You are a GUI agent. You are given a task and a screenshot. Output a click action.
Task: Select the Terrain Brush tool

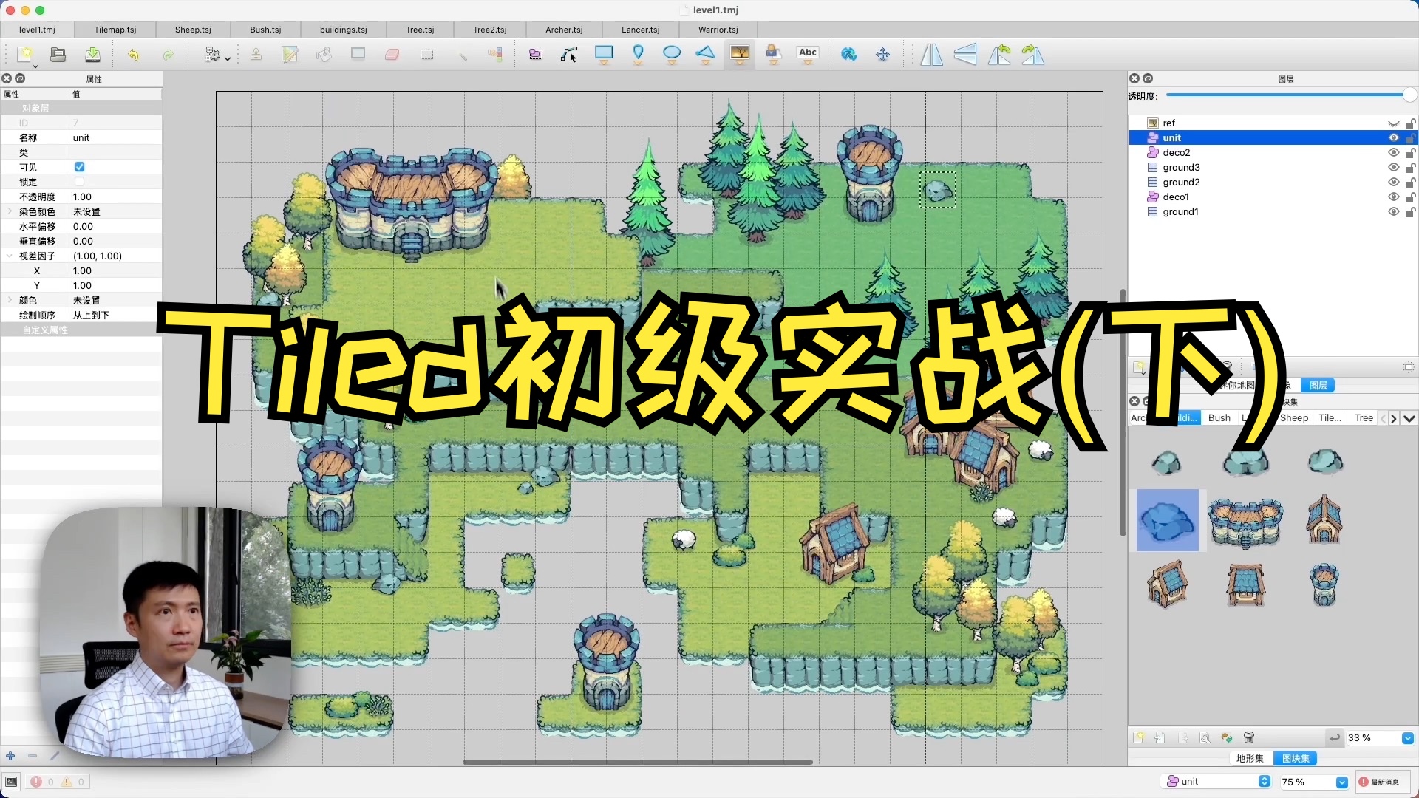[290, 54]
